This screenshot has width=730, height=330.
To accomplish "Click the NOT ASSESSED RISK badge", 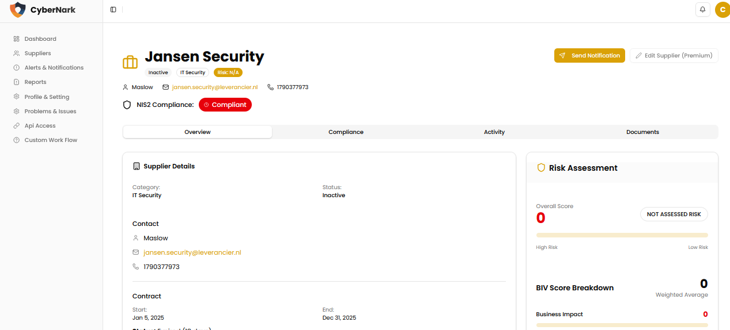I will (674, 214).
